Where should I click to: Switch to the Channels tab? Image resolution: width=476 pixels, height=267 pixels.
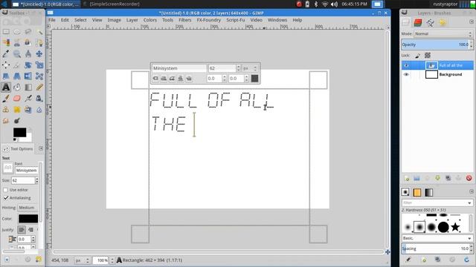tap(418, 22)
